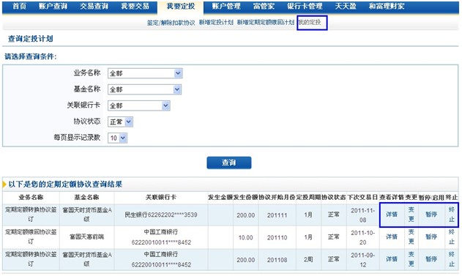Open the 和富理财家 tab
Image resolution: width=462 pixels, height=279 pixels.
[x=387, y=6]
